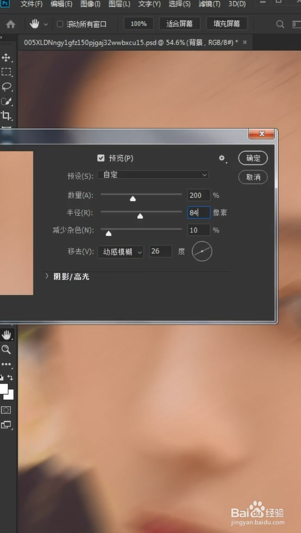Click the Home icon in options bar

(x=11, y=24)
